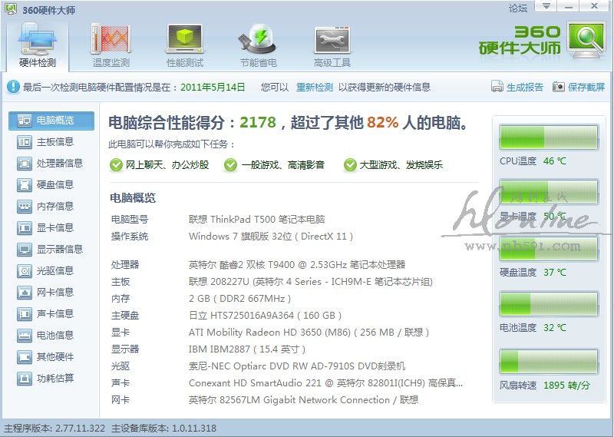This screenshot has height=437, width=614.
Task: Click the CPU温度 progress bar
Action: coord(549,137)
